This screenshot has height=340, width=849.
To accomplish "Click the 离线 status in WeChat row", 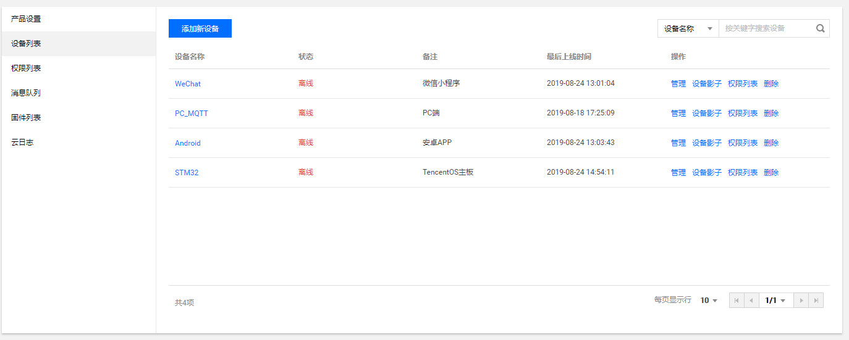I will click(306, 83).
